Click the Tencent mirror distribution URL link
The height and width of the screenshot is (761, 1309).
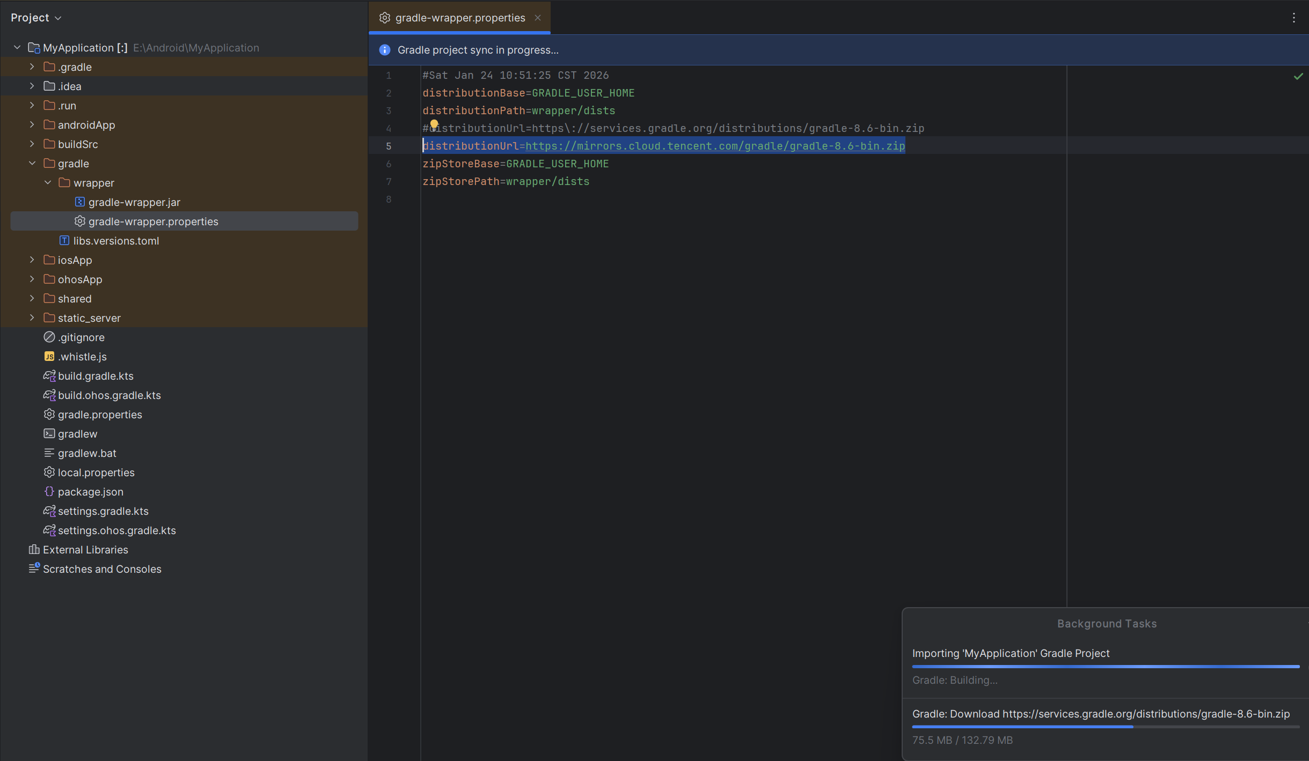[715, 146]
